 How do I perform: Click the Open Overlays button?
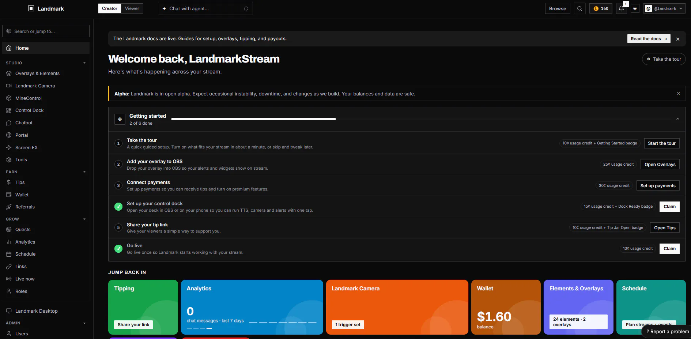660,165
